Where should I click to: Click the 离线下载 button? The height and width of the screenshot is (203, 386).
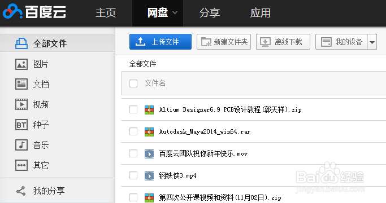[x=283, y=42]
